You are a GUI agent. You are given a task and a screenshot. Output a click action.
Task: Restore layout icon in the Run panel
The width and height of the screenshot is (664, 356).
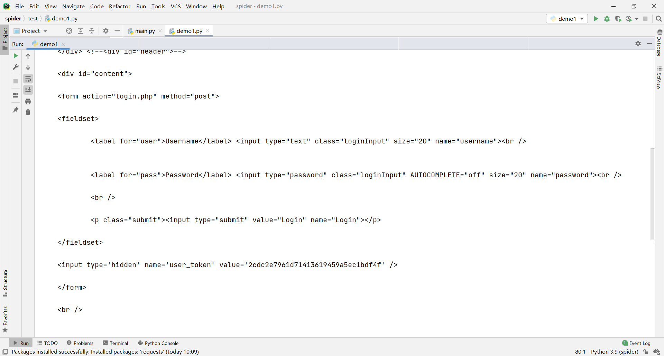[16, 95]
